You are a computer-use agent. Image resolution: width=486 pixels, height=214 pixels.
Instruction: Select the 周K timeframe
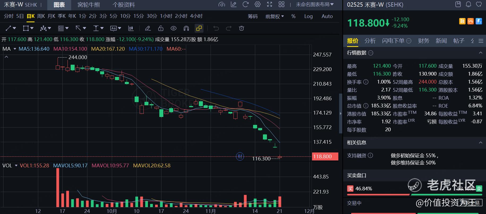pyautogui.click(x=41, y=16)
